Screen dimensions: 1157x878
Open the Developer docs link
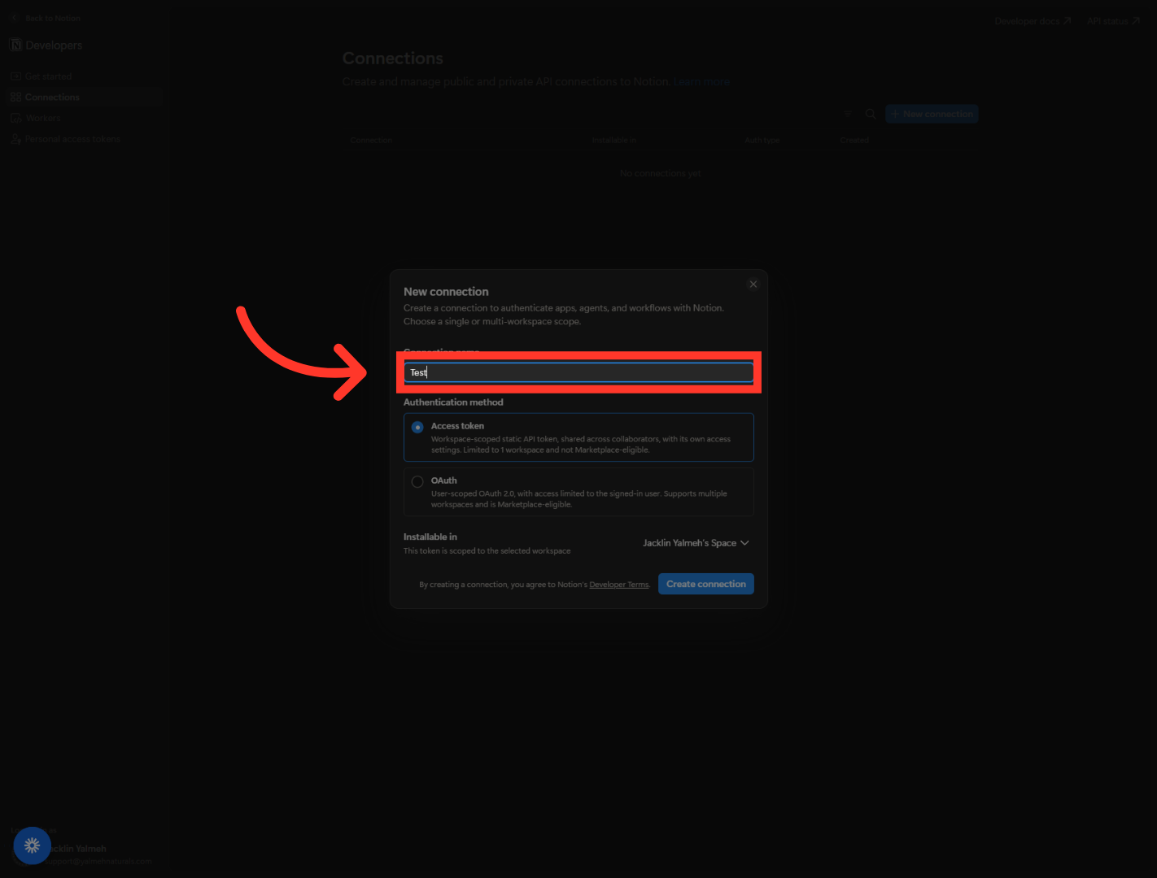click(x=1033, y=21)
